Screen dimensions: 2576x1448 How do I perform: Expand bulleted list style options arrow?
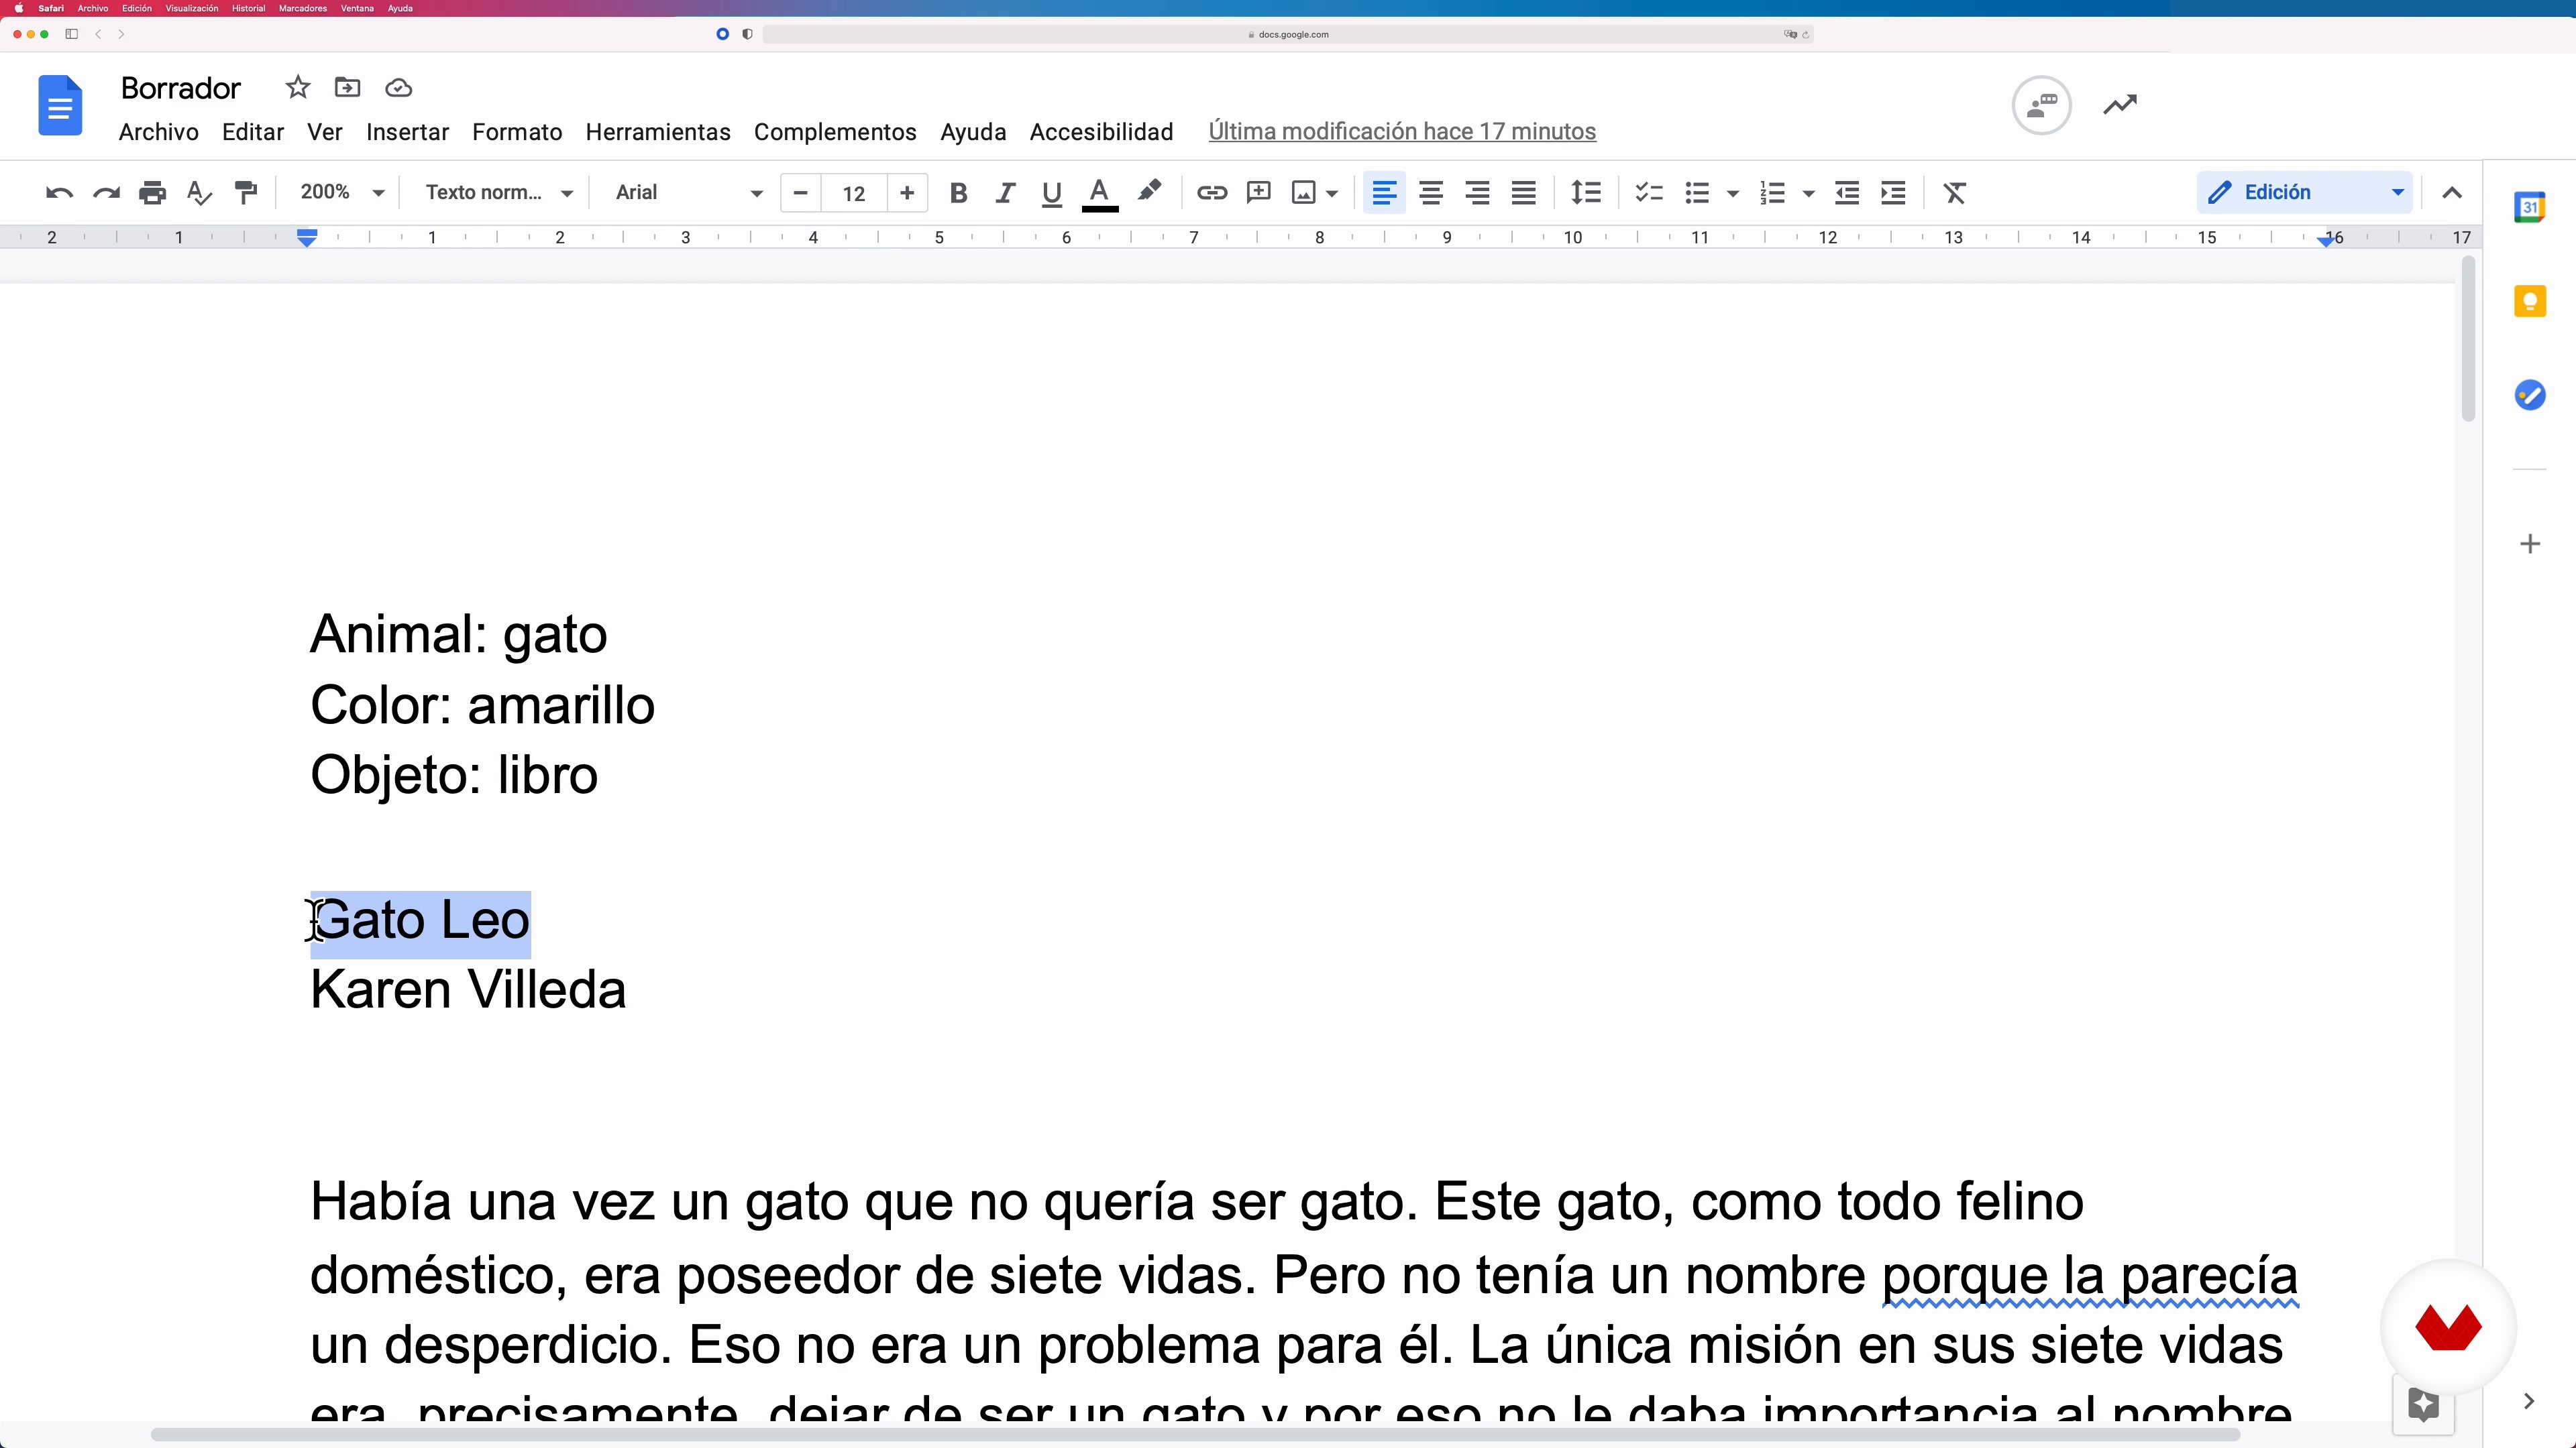click(x=1733, y=194)
